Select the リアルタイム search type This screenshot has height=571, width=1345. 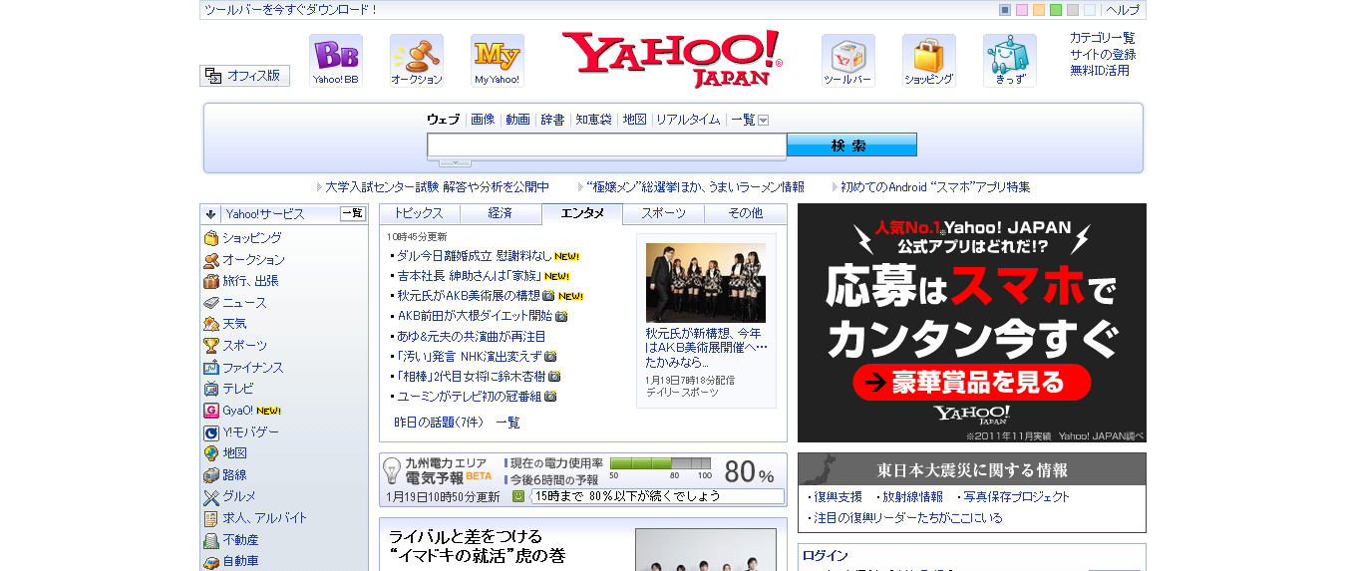[x=688, y=120]
